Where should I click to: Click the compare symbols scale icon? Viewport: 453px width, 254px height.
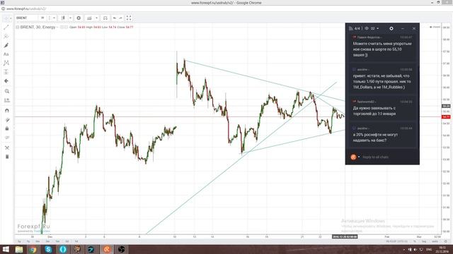[105, 18]
